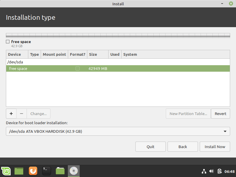Image resolution: width=236 pixels, height=177 pixels.
Task: Sort by the Size column header
Action: 98,54
